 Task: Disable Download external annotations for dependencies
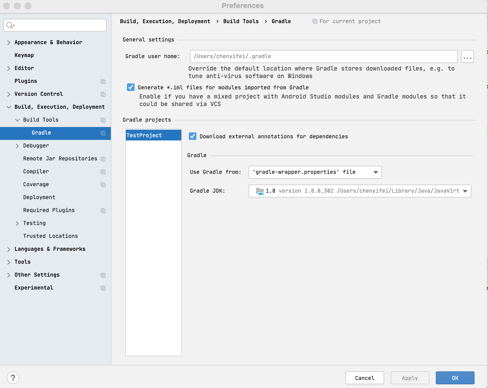(192, 136)
